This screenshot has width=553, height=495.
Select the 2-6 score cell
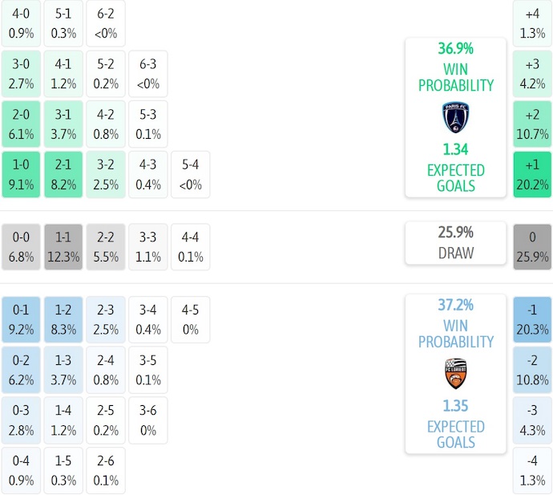coord(106,471)
